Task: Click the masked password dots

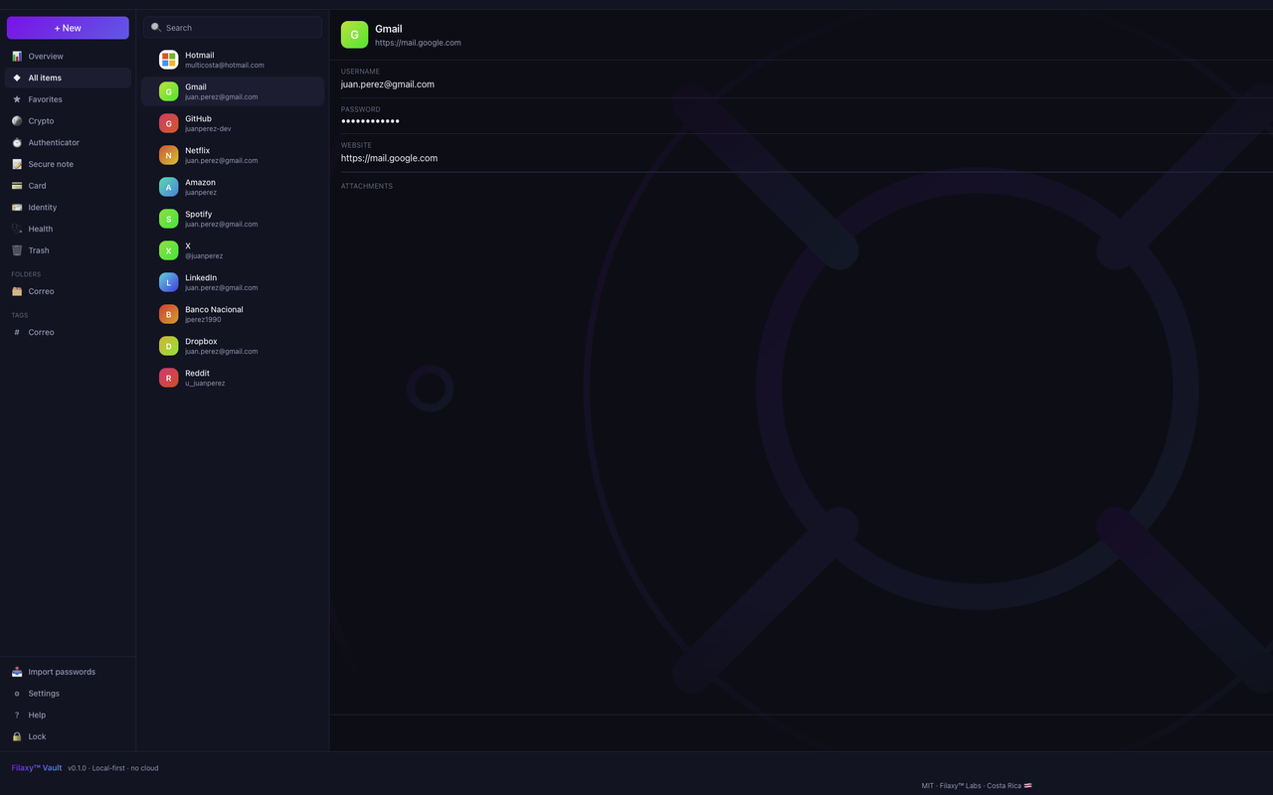Action: 370,121
